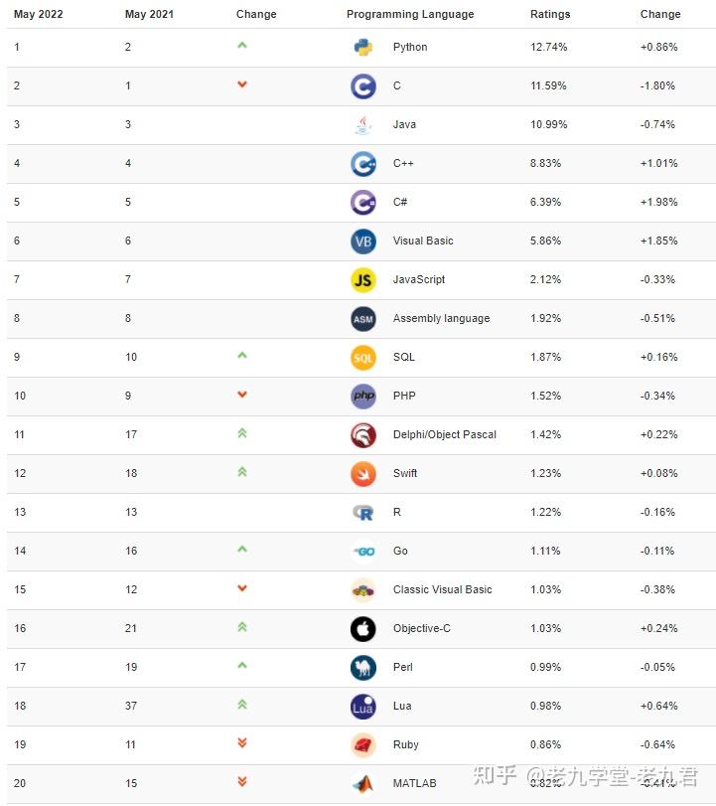Click the Objective-C apple icon
Screen dimensions: 716x806
pyautogui.click(x=363, y=628)
